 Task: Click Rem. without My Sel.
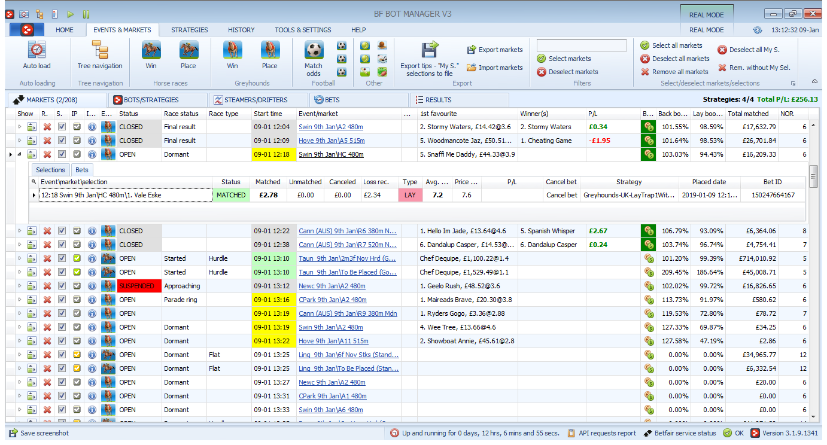[754, 68]
